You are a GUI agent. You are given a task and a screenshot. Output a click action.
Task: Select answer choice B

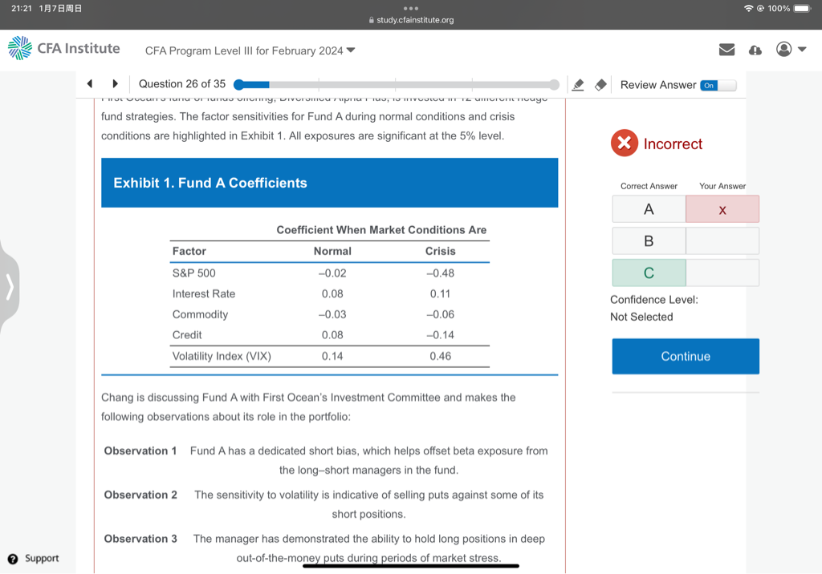[649, 241]
